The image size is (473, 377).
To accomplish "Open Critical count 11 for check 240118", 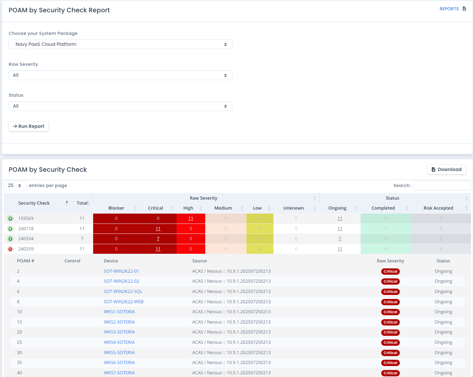I will point(158,229).
